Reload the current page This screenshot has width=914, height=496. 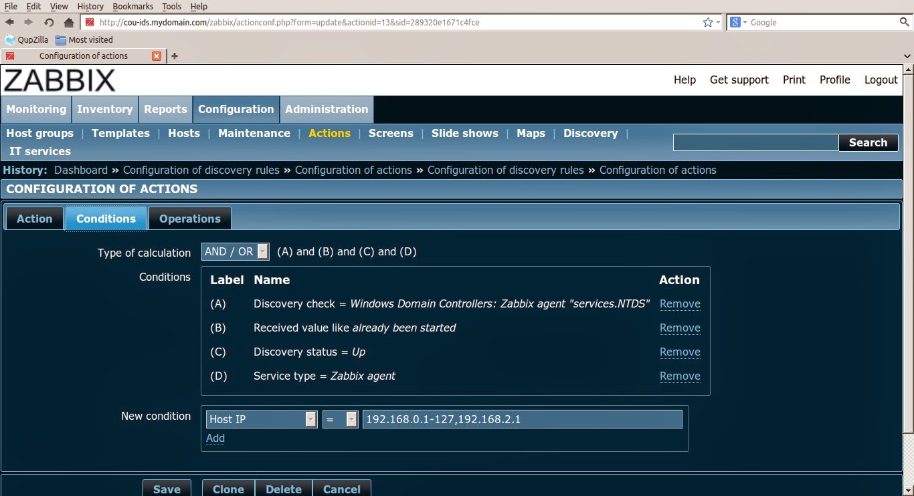48,22
